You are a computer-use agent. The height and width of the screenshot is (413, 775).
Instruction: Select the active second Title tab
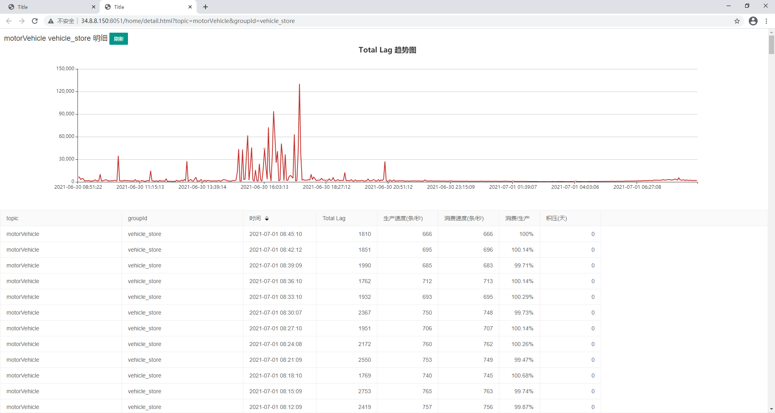coord(148,7)
